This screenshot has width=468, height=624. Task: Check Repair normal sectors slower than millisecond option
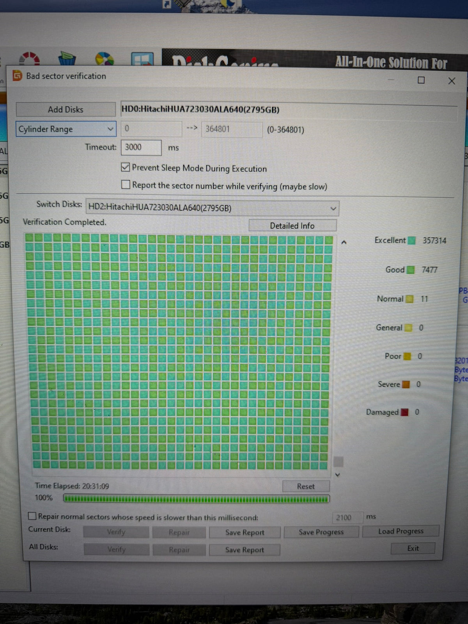click(32, 516)
